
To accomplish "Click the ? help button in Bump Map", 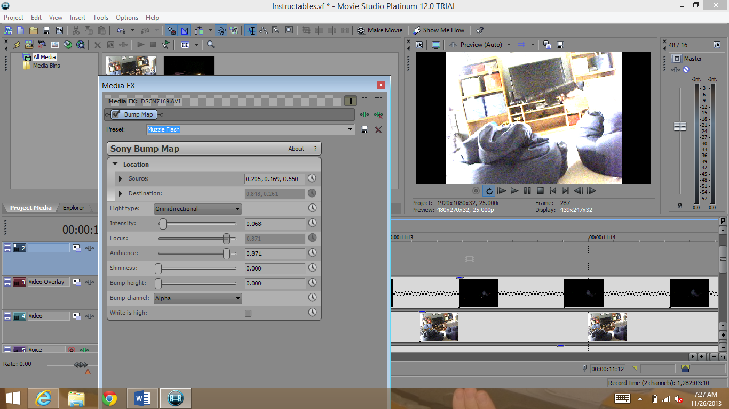I will coord(315,149).
